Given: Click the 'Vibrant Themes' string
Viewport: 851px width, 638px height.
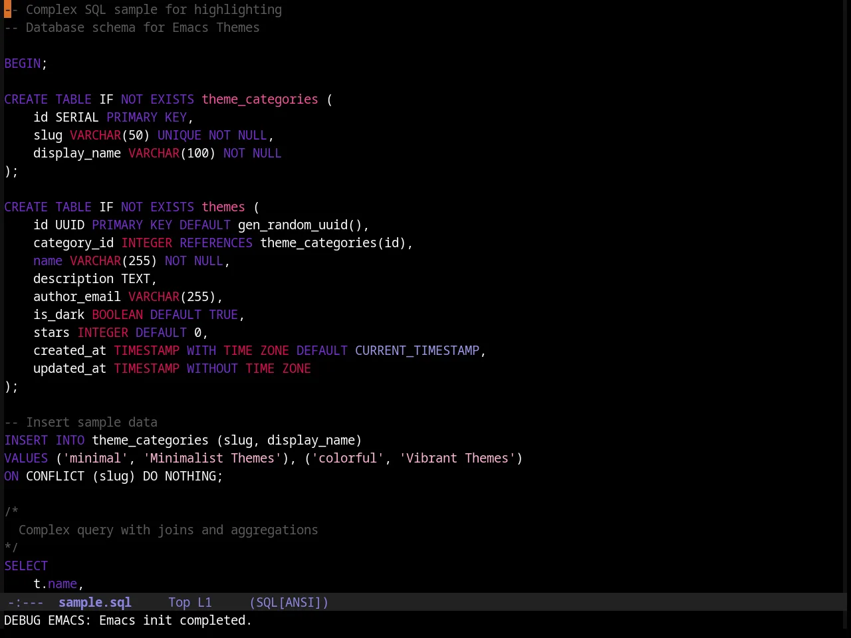Looking at the screenshot, I should click(x=457, y=458).
